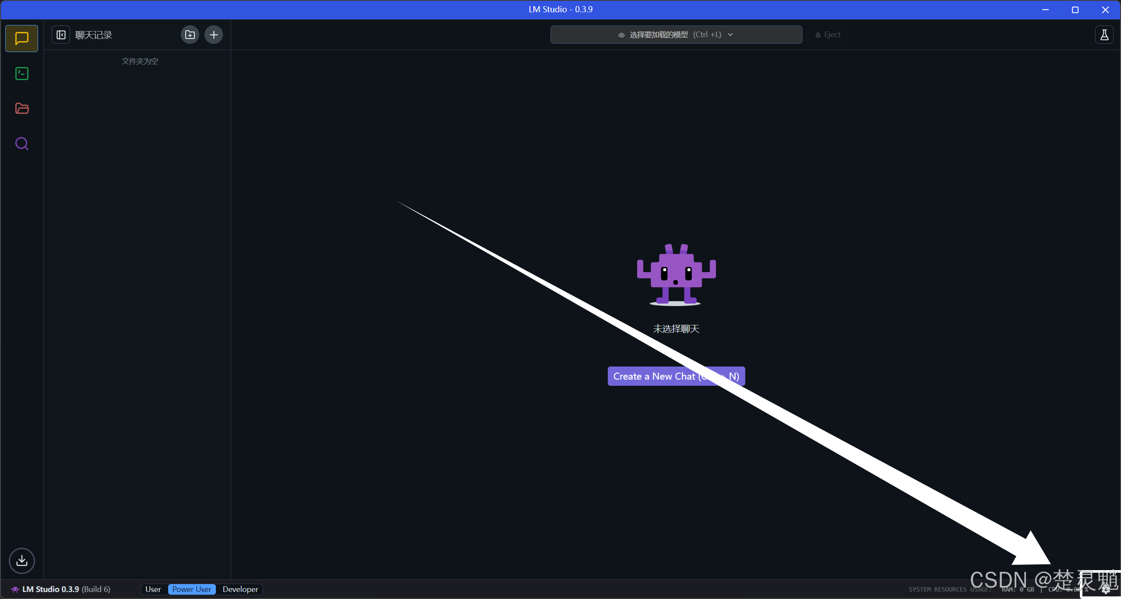The height and width of the screenshot is (599, 1121).
Task: Open the My Models folder view
Action: (x=21, y=109)
